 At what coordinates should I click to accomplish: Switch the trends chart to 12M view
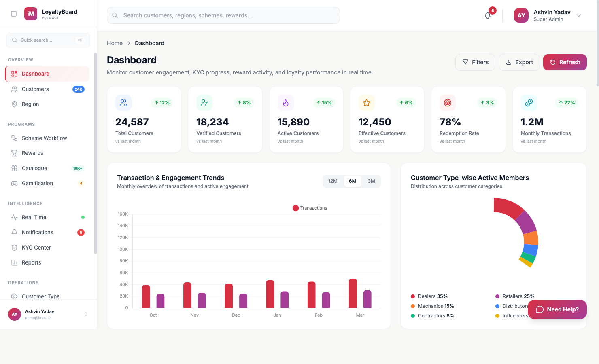coord(333,181)
